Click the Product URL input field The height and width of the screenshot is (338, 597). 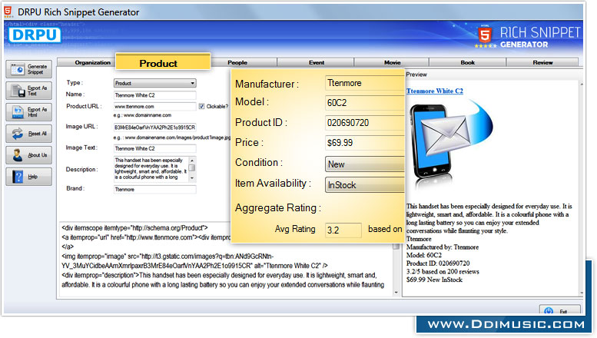(155, 106)
